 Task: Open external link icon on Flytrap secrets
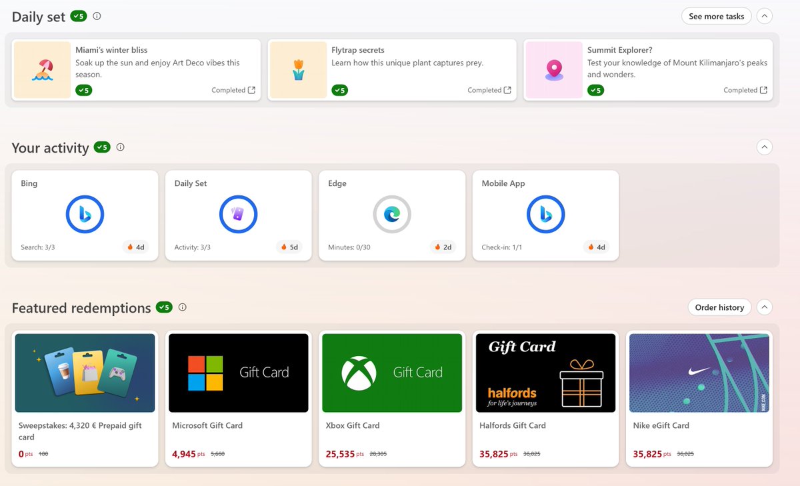tap(507, 90)
